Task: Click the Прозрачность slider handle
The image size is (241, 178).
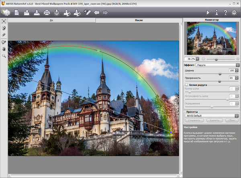Action: tap(219, 81)
